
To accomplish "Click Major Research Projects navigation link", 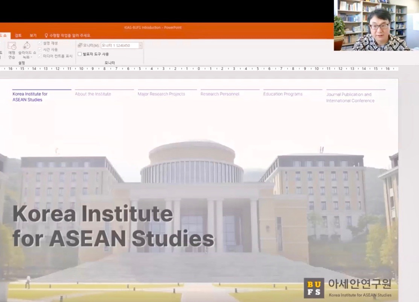I will (161, 94).
